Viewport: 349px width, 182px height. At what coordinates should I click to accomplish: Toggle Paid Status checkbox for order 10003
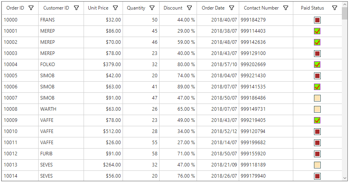pos(317,53)
